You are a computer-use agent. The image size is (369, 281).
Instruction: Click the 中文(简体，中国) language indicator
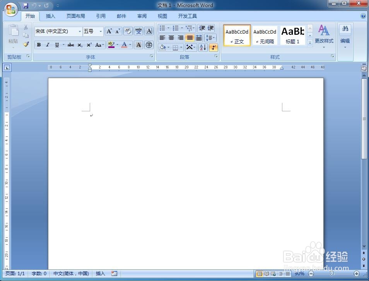(x=71, y=274)
